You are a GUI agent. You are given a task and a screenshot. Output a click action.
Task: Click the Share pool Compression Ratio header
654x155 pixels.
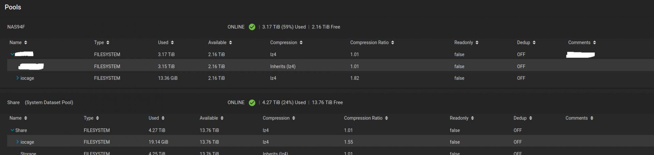[363, 118]
